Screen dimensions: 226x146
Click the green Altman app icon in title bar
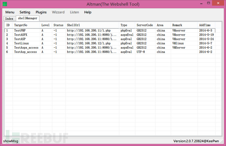(5, 4)
